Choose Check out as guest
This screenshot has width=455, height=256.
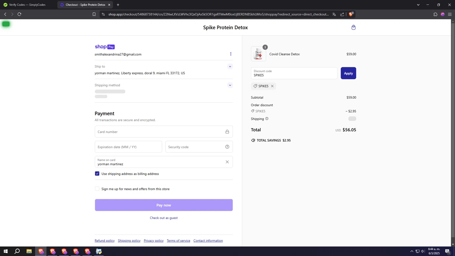point(163,218)
